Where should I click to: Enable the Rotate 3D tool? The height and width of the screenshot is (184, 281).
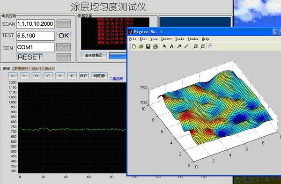(210, 46)
